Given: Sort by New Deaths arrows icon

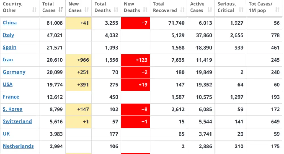Looking at the screenshot, I should [x=145, y=10].
